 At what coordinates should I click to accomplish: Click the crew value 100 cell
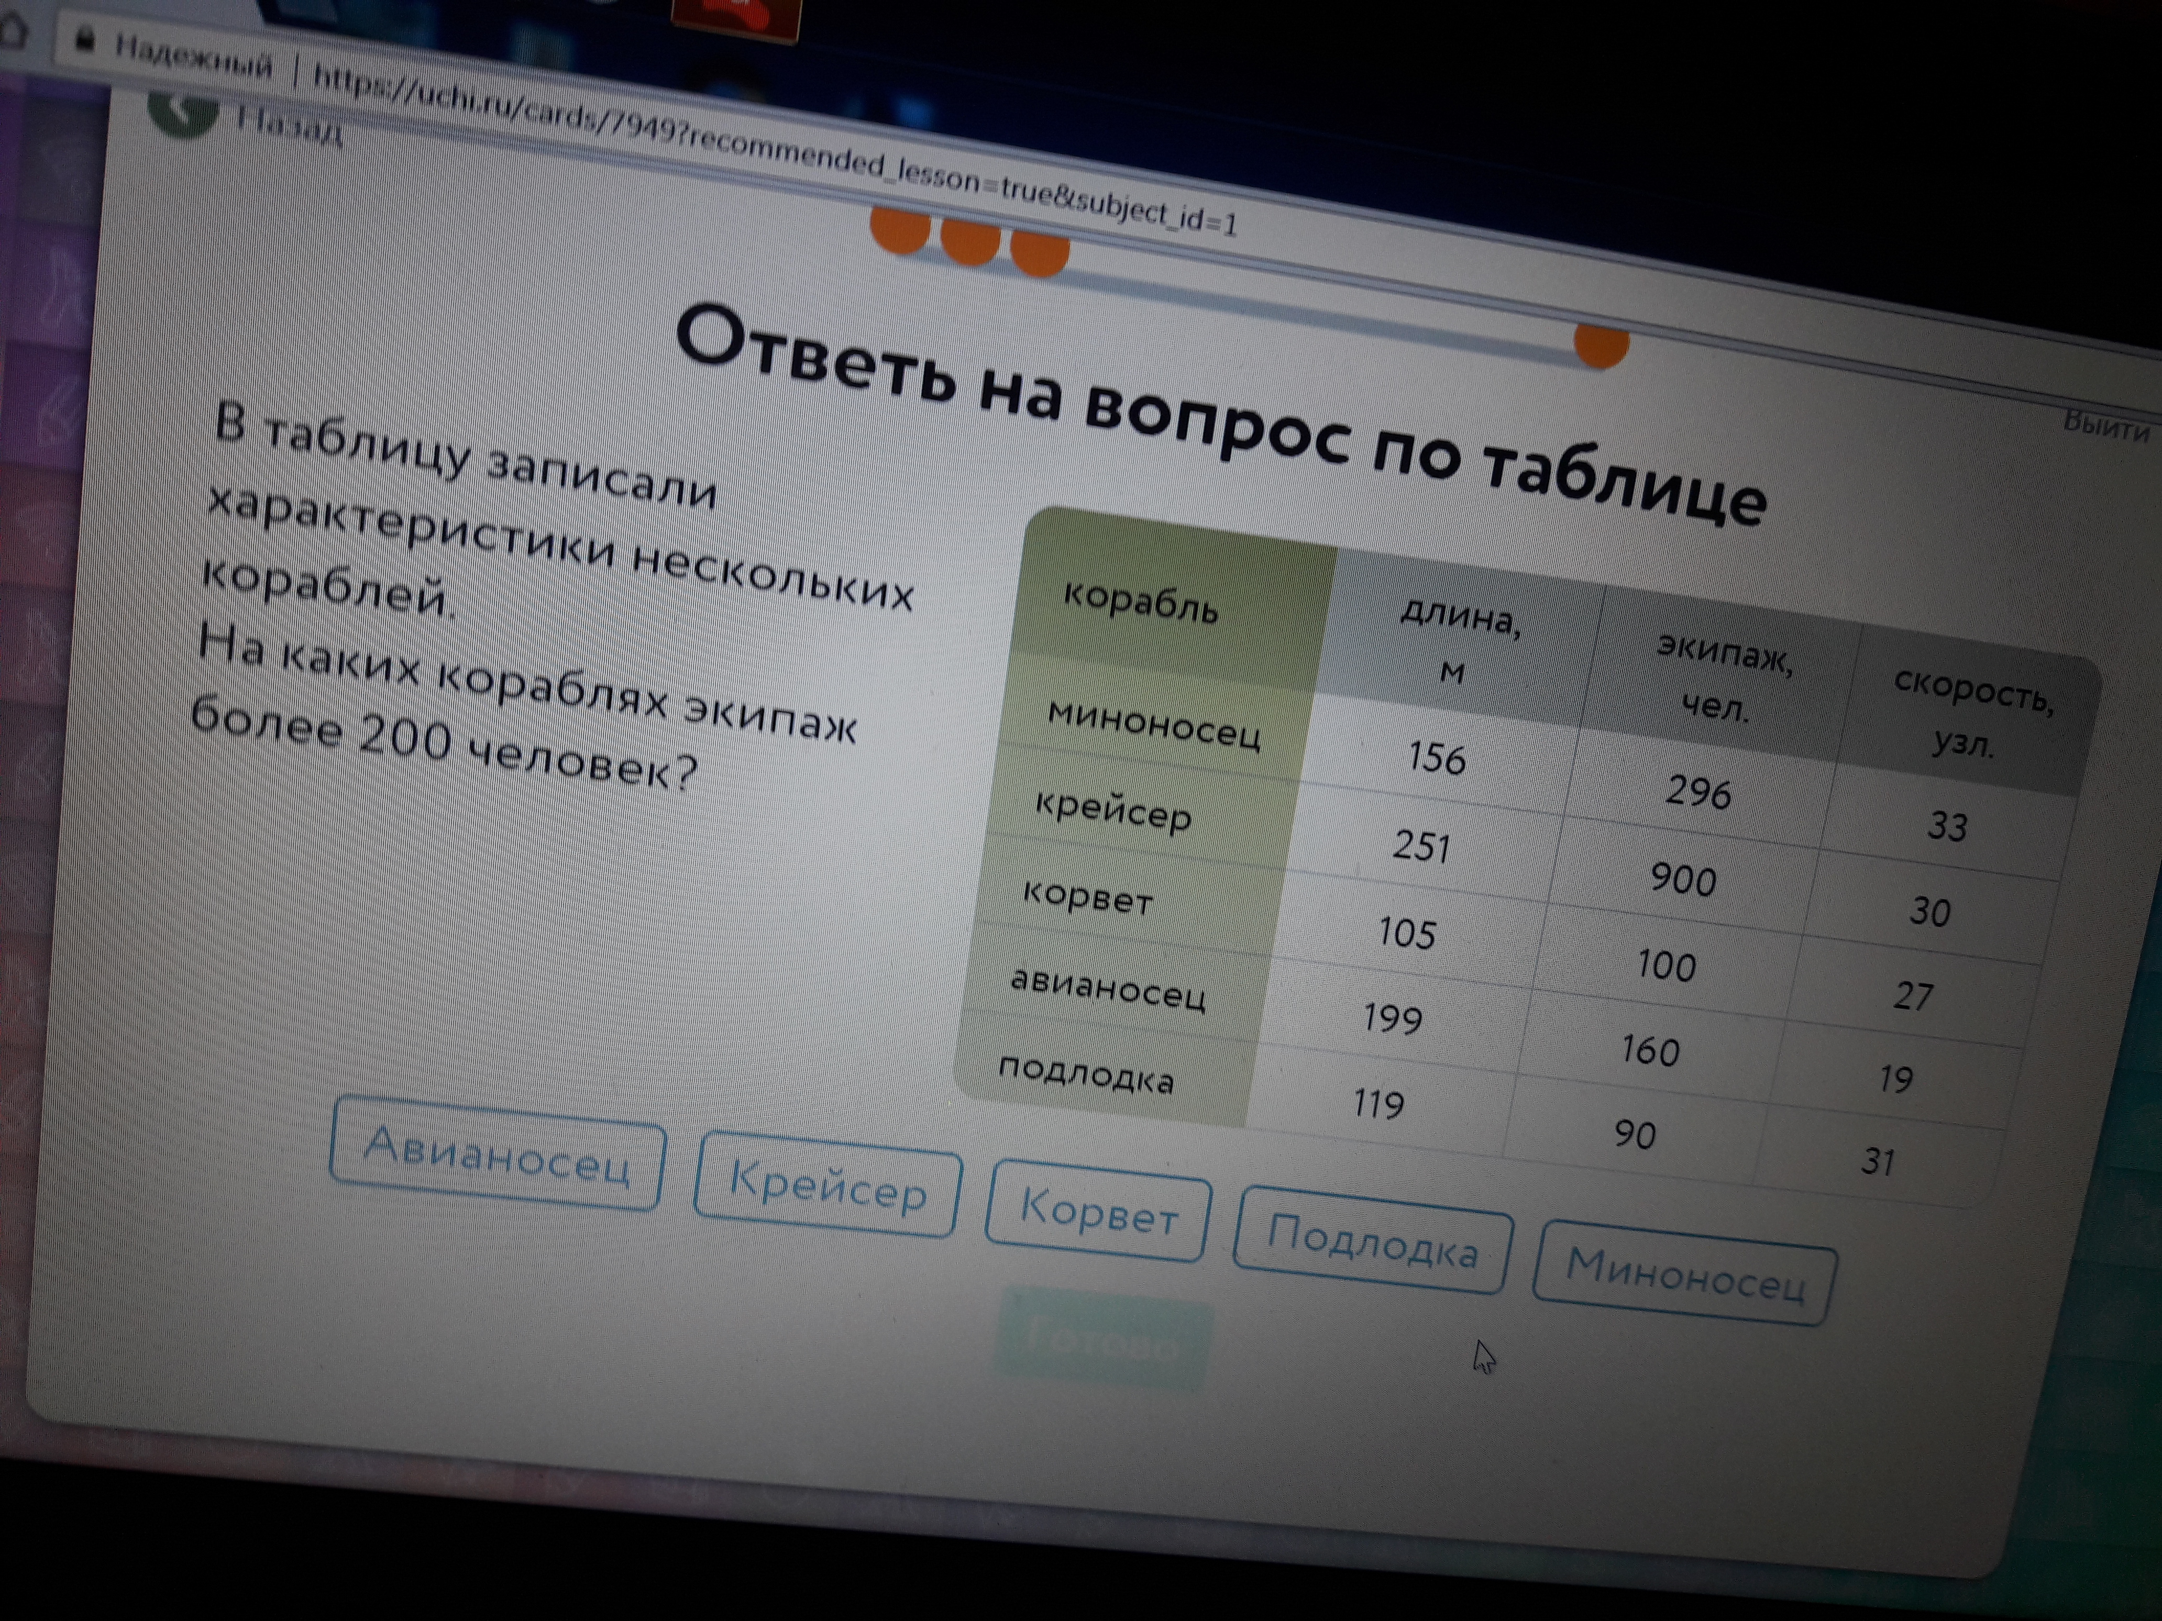pyautogui.click(x=1667, y=965)
